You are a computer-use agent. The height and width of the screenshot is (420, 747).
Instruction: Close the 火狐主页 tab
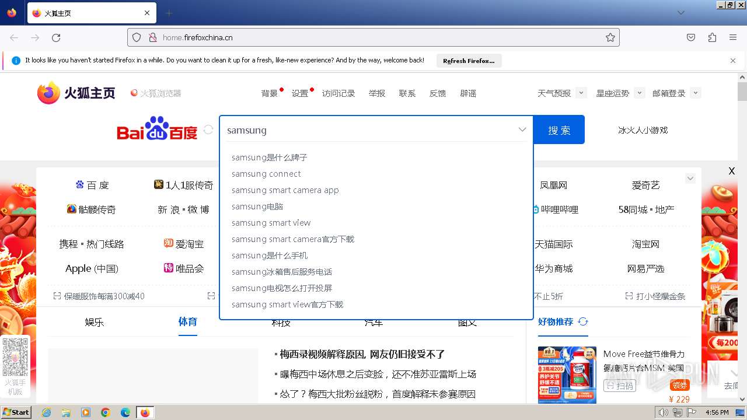coord(147,13)
